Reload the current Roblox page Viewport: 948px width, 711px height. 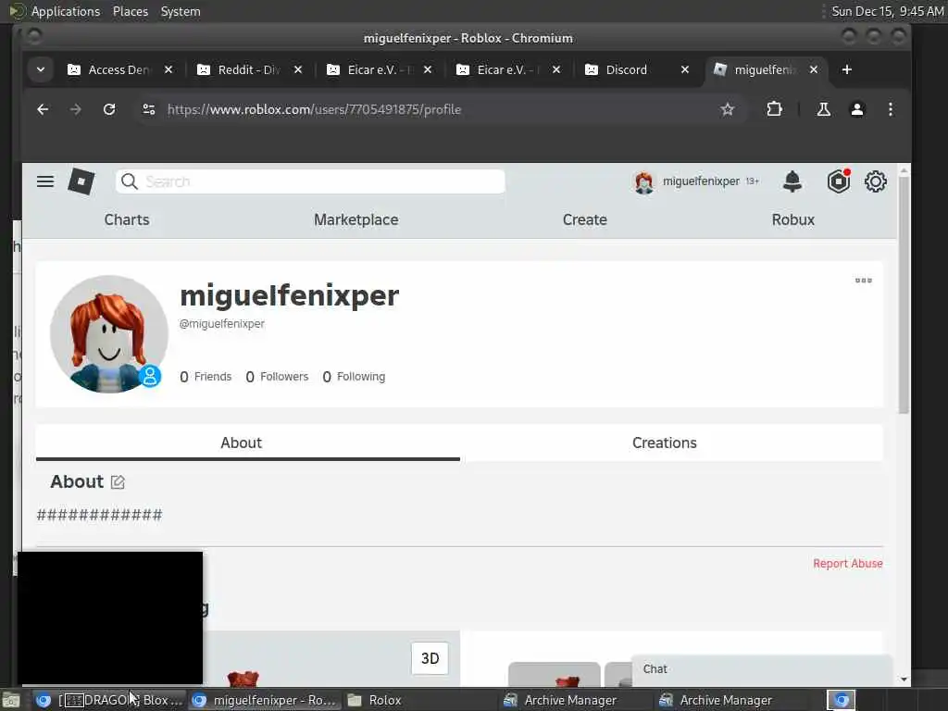point(109,109)
